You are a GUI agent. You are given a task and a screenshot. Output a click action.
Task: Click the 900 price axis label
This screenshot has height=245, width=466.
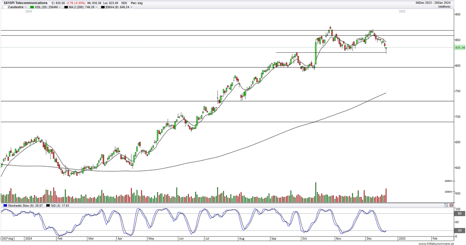[x=458, y=14]
